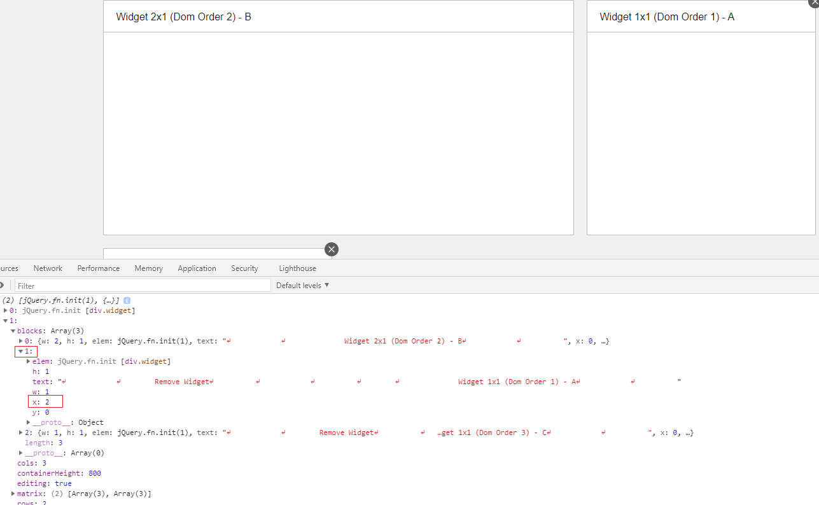This screenshot has height=505, width=819.
Task: Select the Security tab
Action: click(245, 268)
